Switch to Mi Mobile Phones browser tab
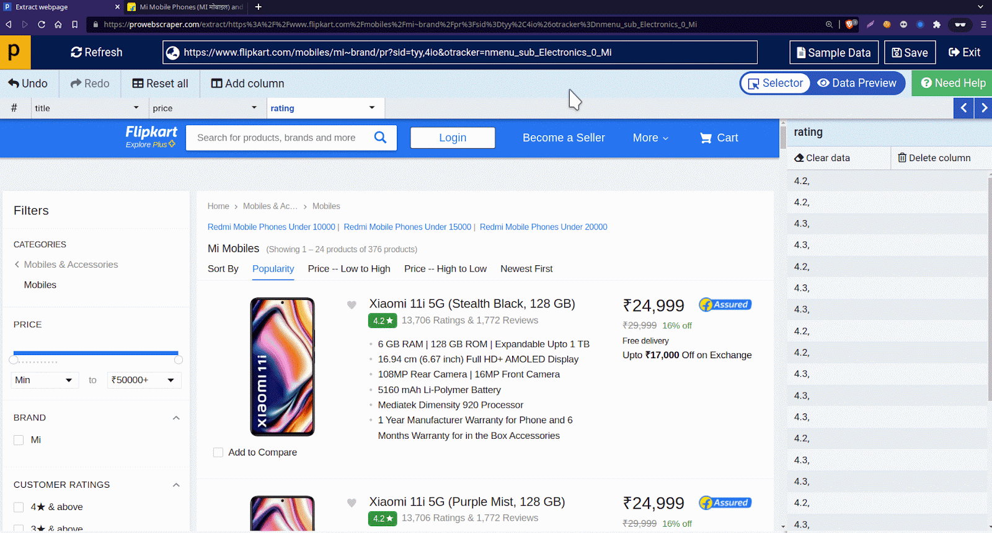Screen dimensions: 992x533 (x=185, y=7)
